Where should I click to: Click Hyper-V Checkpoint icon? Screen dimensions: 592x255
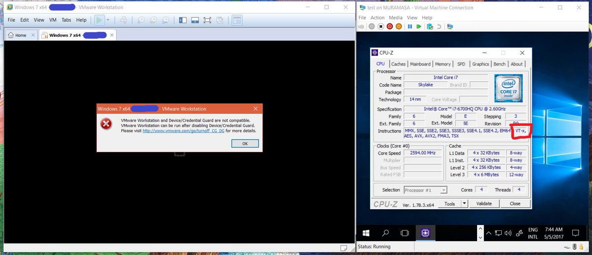pyautogui.click(x=430, y=27)
